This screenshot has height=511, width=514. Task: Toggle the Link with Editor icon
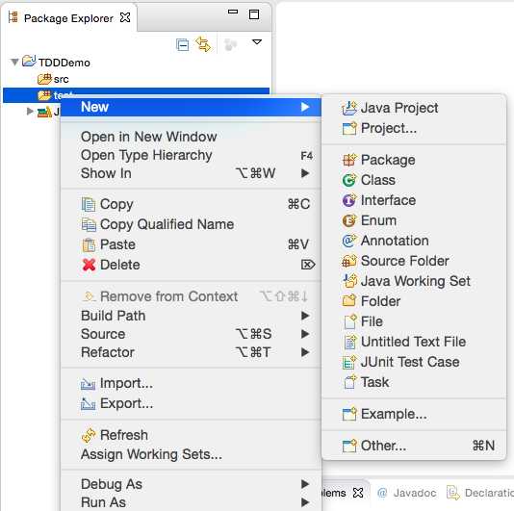(x=203, y=44)
